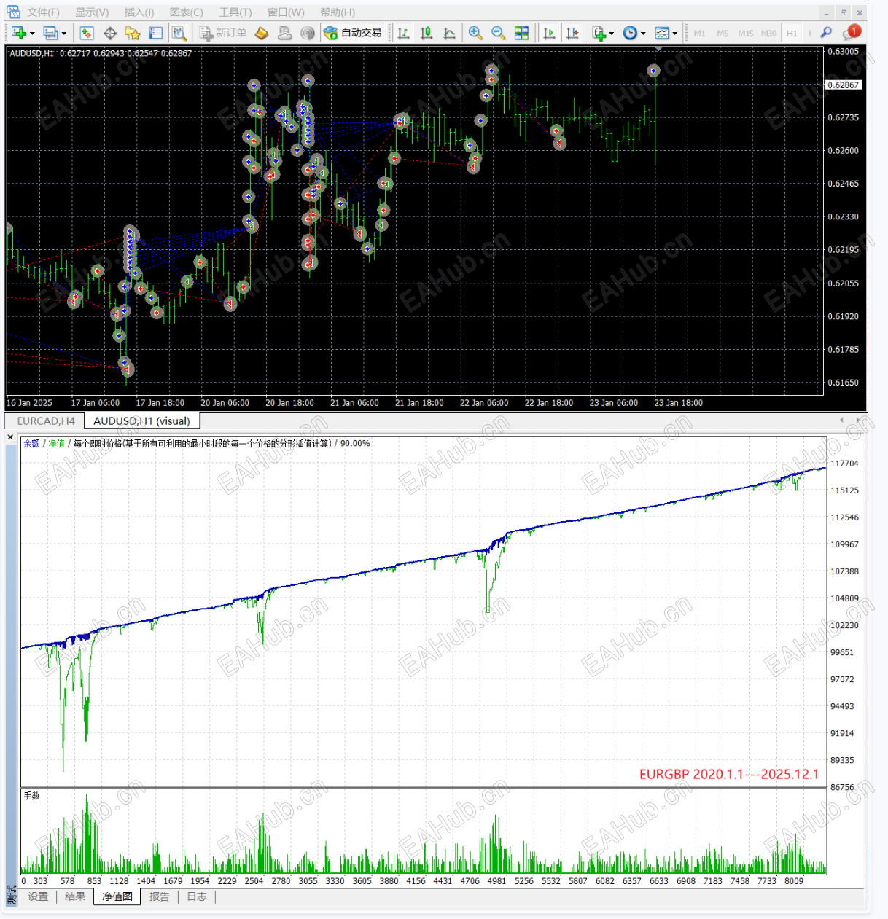Click the Templates chart icon
This screenshot has width=888, height=919.
662,33
